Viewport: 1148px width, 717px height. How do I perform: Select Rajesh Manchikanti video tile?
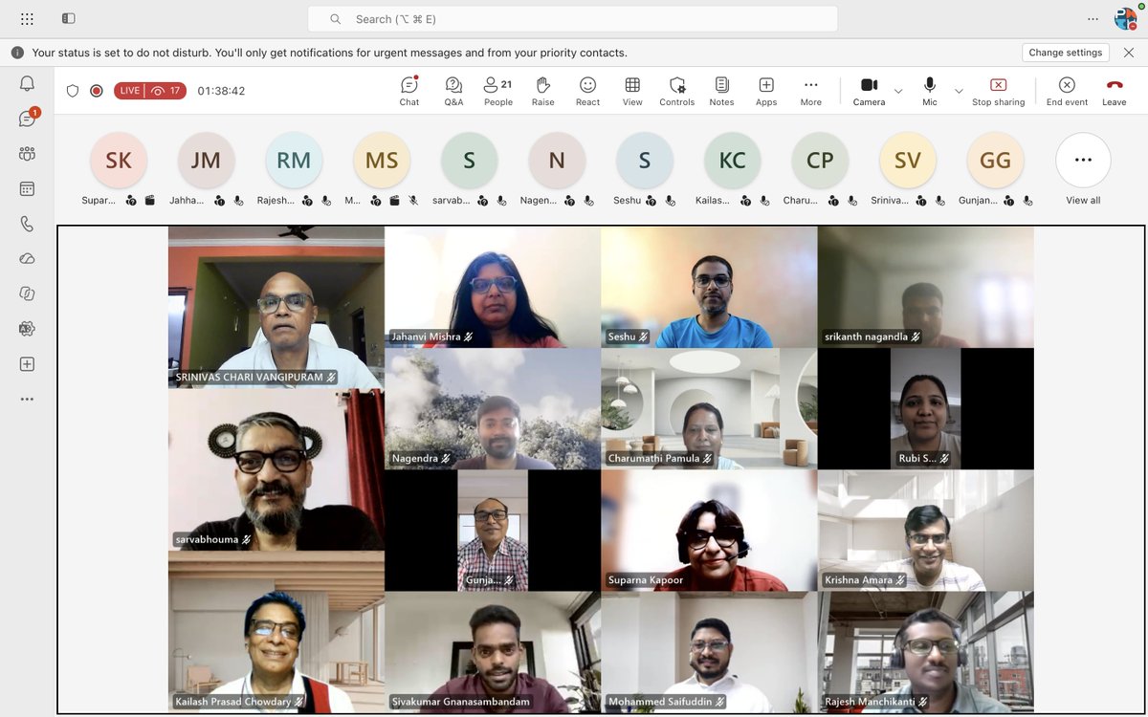926,651
